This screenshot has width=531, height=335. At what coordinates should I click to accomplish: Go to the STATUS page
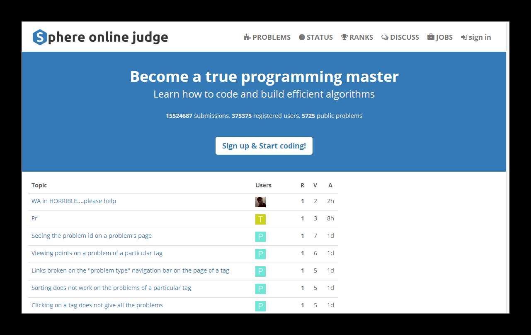coord(316,37)
